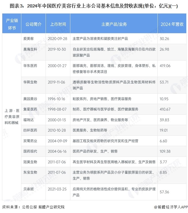188x213 pixels.
Task: Click company name 双鹭药业
Action: 30,141
